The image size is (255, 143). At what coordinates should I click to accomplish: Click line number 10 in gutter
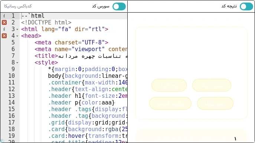(12, 76)
